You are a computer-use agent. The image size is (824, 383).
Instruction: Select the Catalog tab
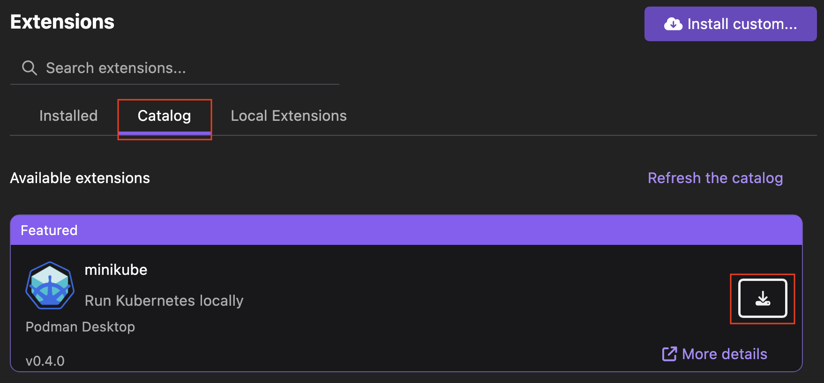click(x=164, y=116)
